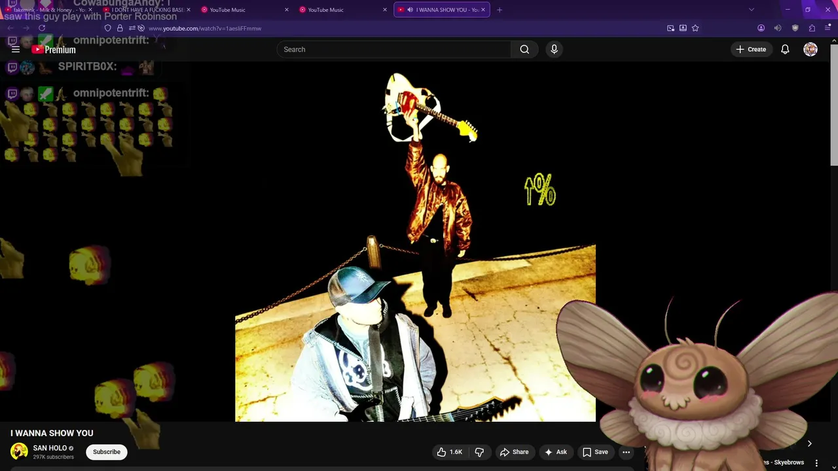Screen dimensions: 838x471
Task: Subscribe to SAN HOLO channel
Action: [107, 452]
